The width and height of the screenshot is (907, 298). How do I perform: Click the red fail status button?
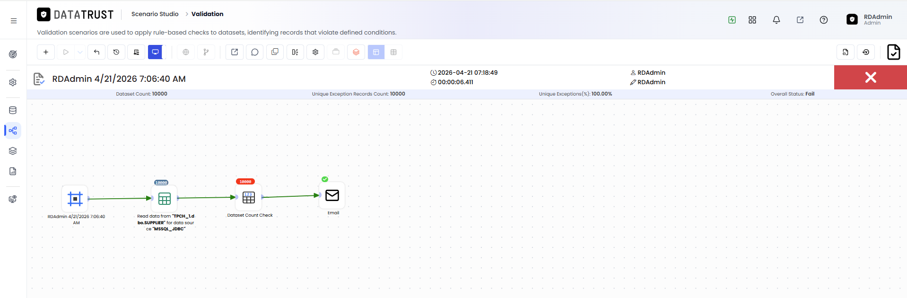[870, 77]
